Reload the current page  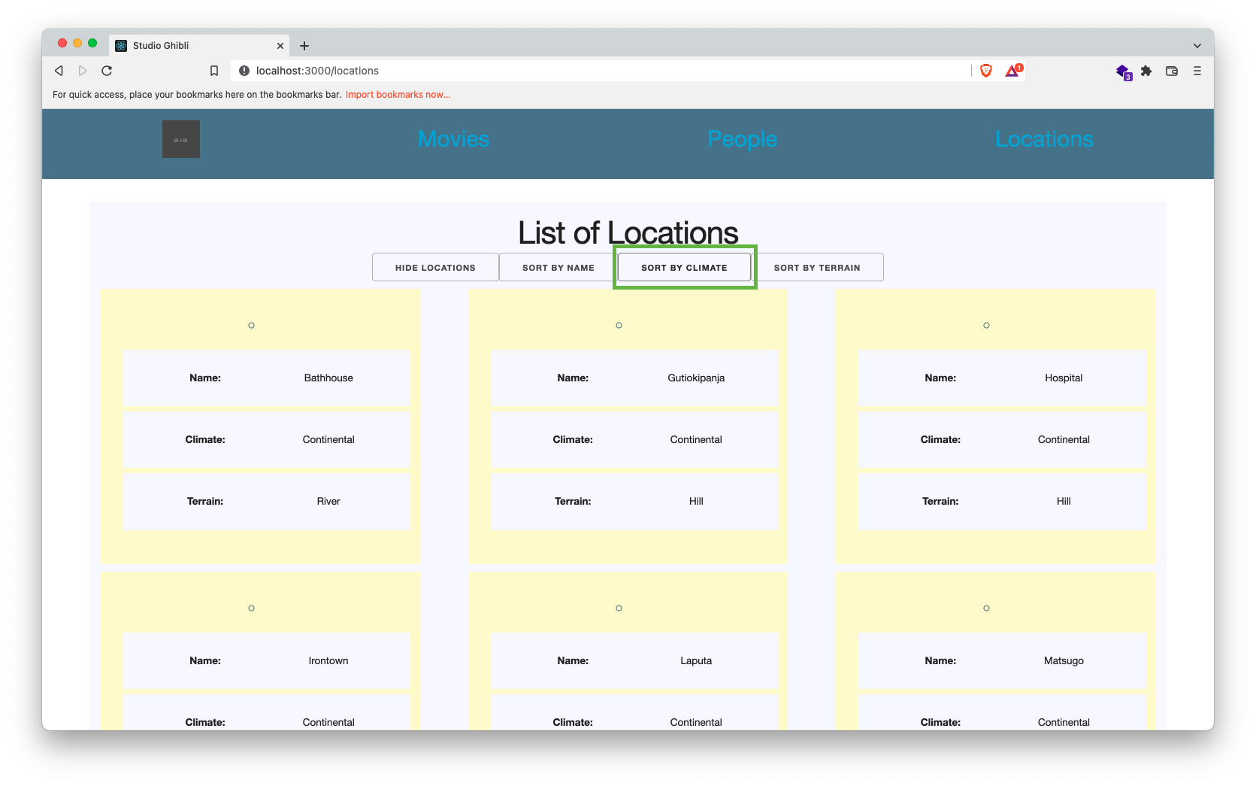(x=107, y=71)
